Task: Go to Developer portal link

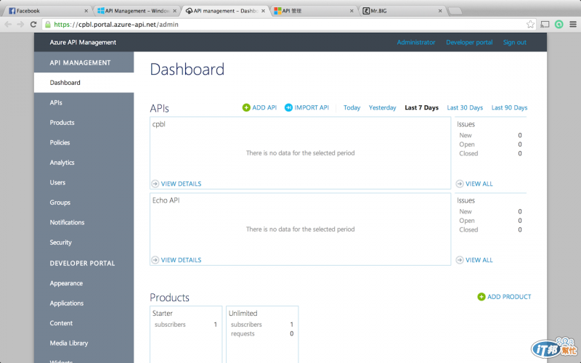Action: (x=469, y=42)
